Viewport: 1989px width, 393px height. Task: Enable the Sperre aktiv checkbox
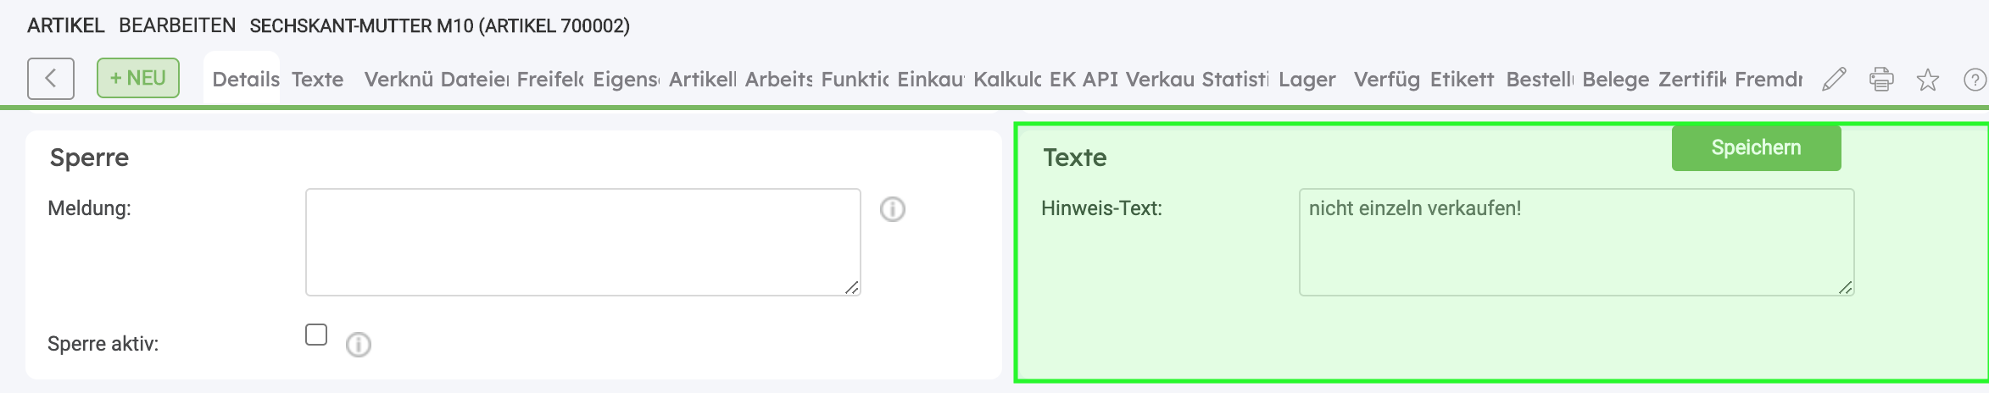(x=316, y=335)
